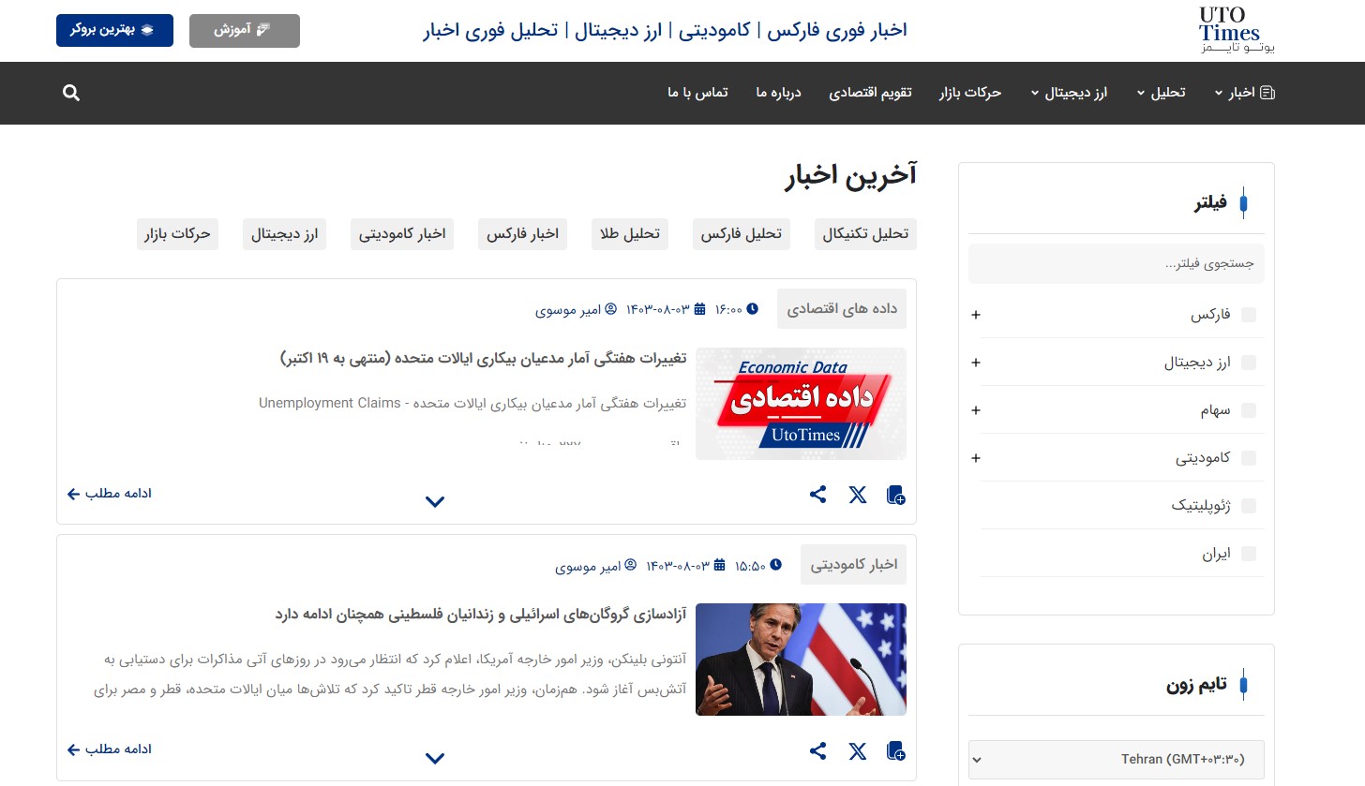Open the Economic Data thumbnail image

coord(801,404)
